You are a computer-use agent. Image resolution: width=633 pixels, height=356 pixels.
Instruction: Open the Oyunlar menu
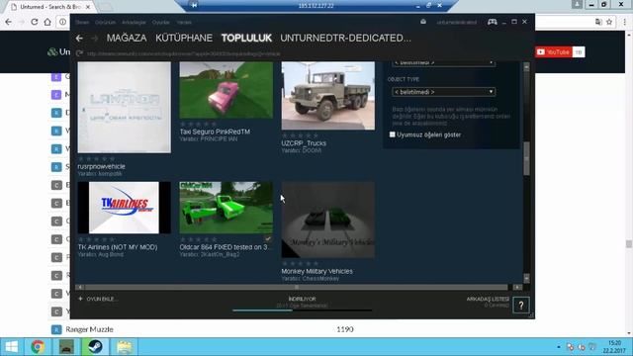160,22
